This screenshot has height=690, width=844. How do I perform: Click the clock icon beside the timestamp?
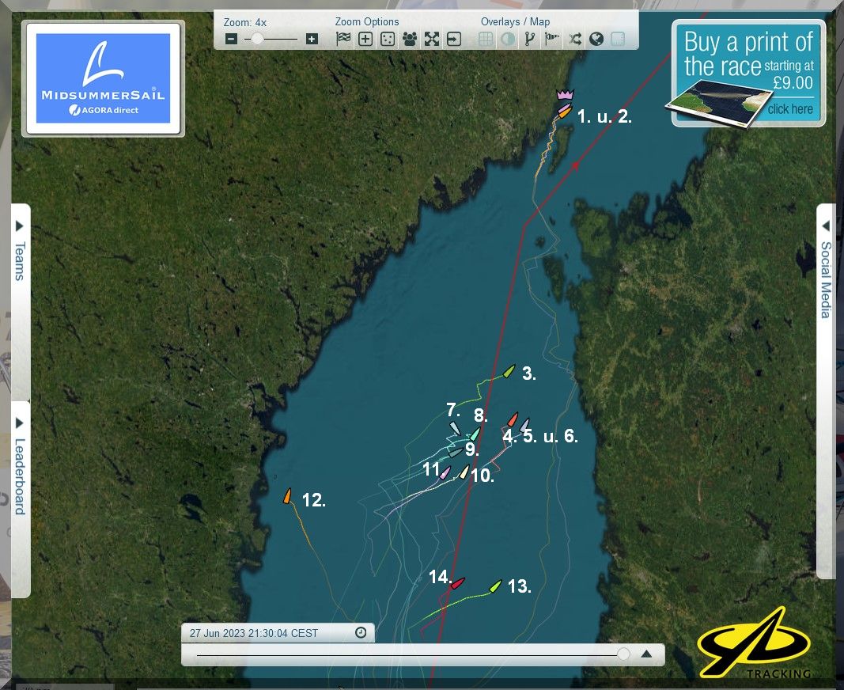click(x=361, y=633)
